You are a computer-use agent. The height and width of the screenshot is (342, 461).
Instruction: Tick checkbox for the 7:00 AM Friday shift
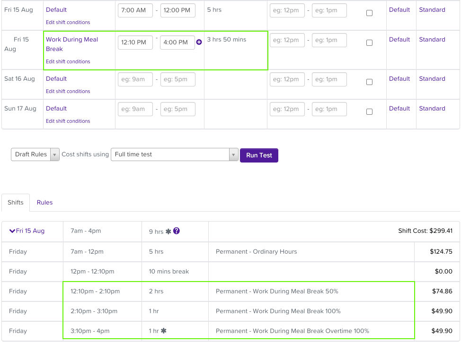[x=369, y=13]
